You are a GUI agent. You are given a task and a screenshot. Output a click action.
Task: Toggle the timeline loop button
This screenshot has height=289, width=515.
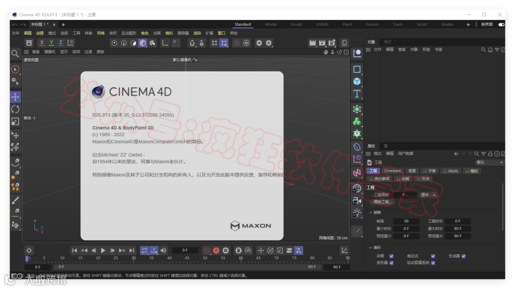(x=144, y=250)
